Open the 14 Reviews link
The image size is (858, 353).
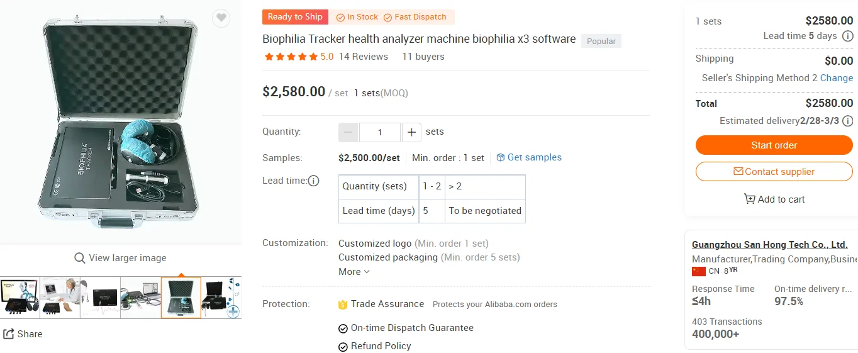[364, 57]
